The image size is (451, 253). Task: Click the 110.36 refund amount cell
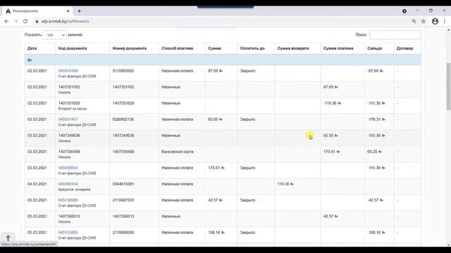click(285, 184)
